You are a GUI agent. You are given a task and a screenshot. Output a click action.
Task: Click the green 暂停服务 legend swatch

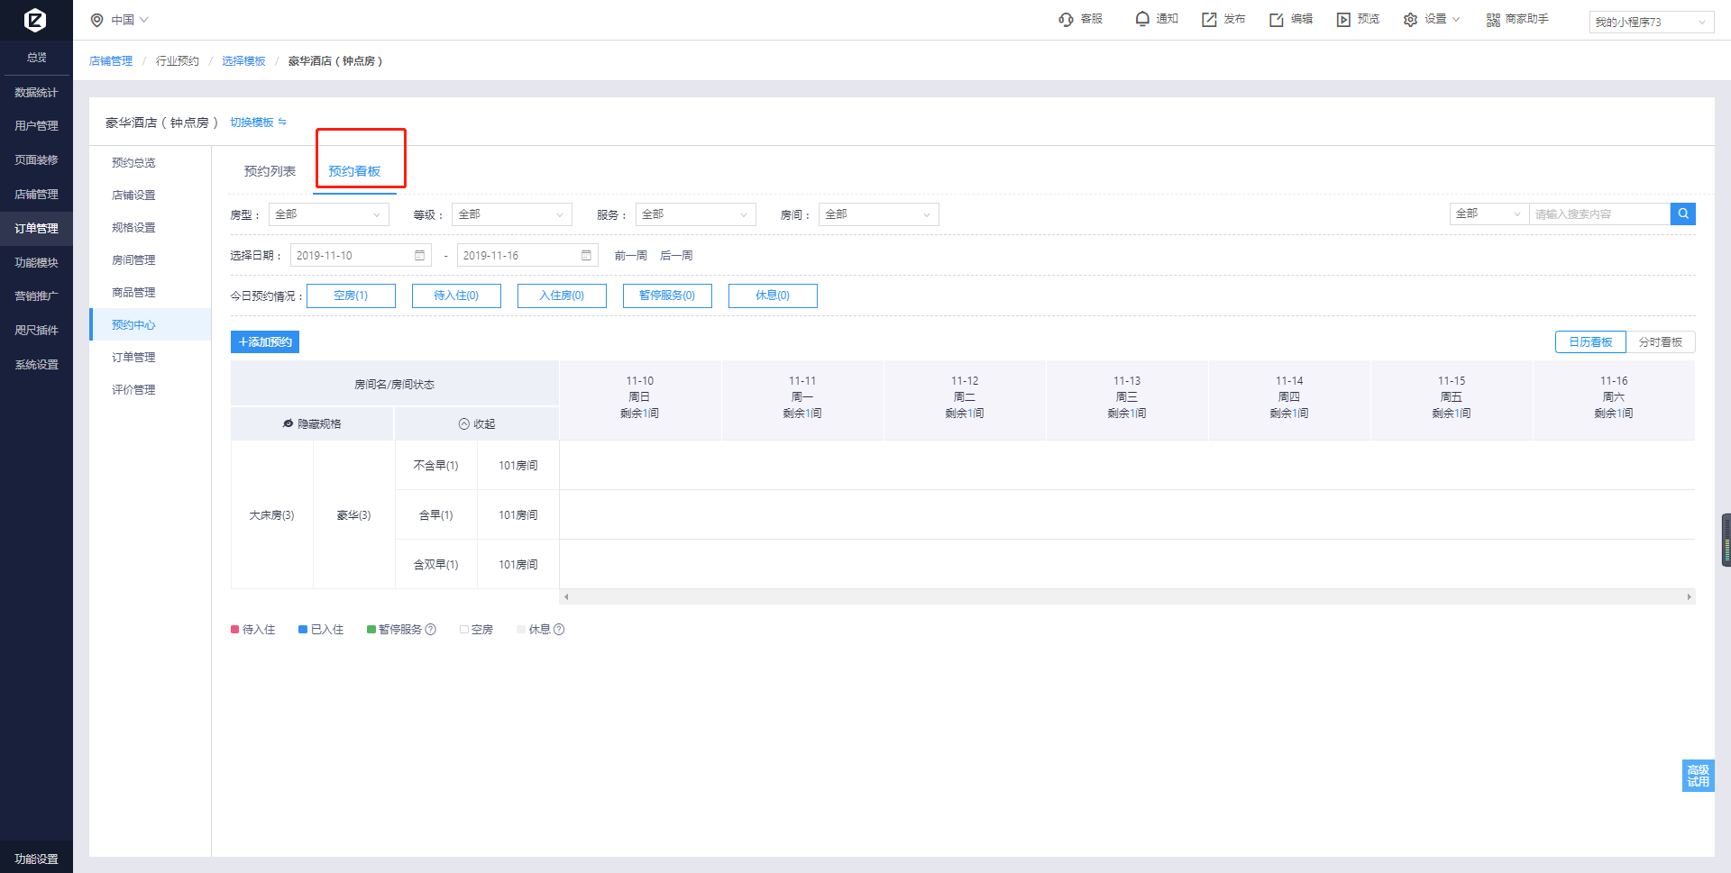coord(371,630)
